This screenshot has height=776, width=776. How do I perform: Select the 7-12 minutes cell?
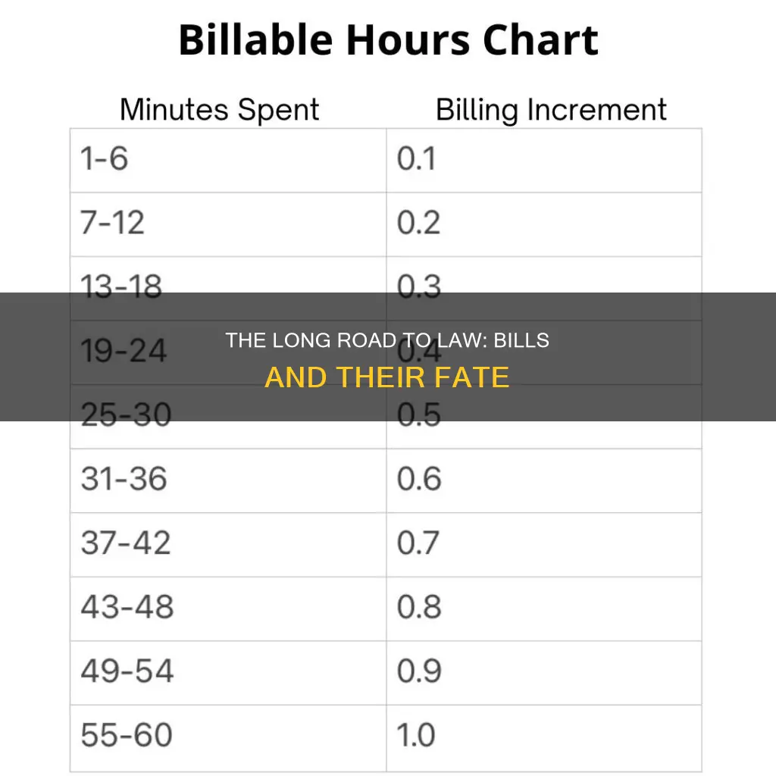[x=228, y=224]
